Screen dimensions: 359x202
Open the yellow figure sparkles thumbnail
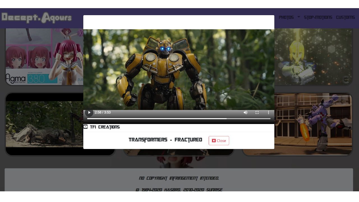313,56
